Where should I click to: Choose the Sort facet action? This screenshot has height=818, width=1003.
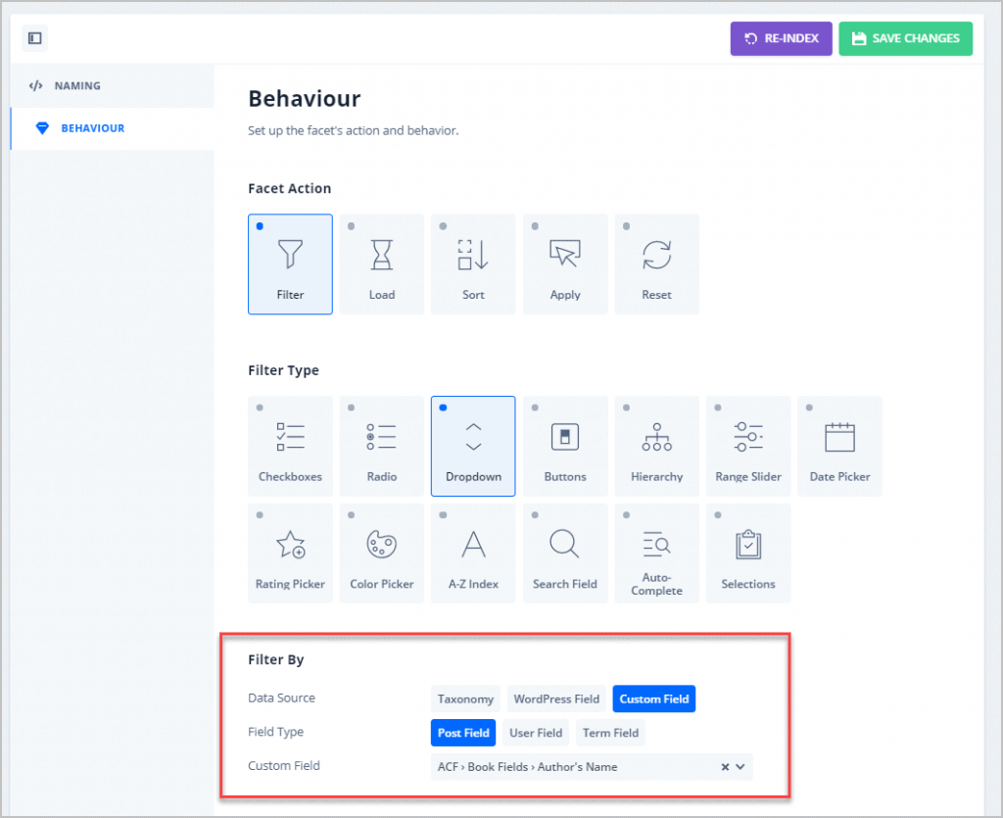tap(473, 264)
